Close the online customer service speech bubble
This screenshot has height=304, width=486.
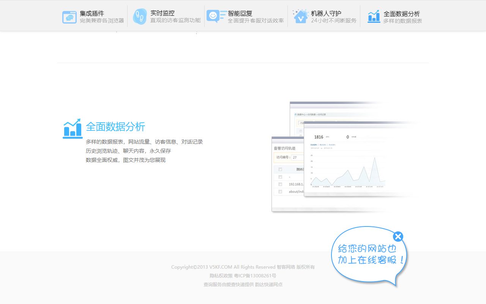click(x=398, y=237)
